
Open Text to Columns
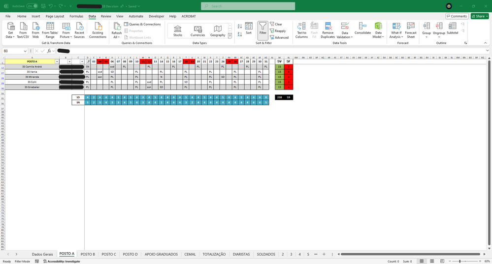click(x=301, y=30)
